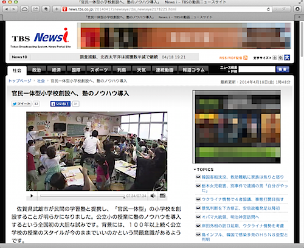Click the Safari tab showing the article title
The width and height of the screenshot is (304, 248).
coord(149,17)
